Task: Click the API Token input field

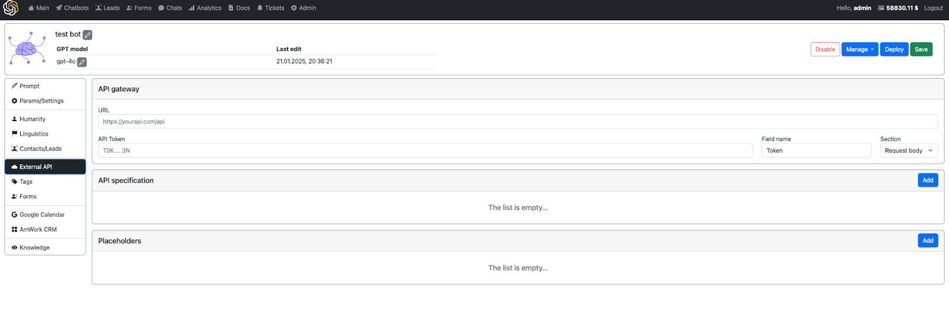Action: (425, 150)
